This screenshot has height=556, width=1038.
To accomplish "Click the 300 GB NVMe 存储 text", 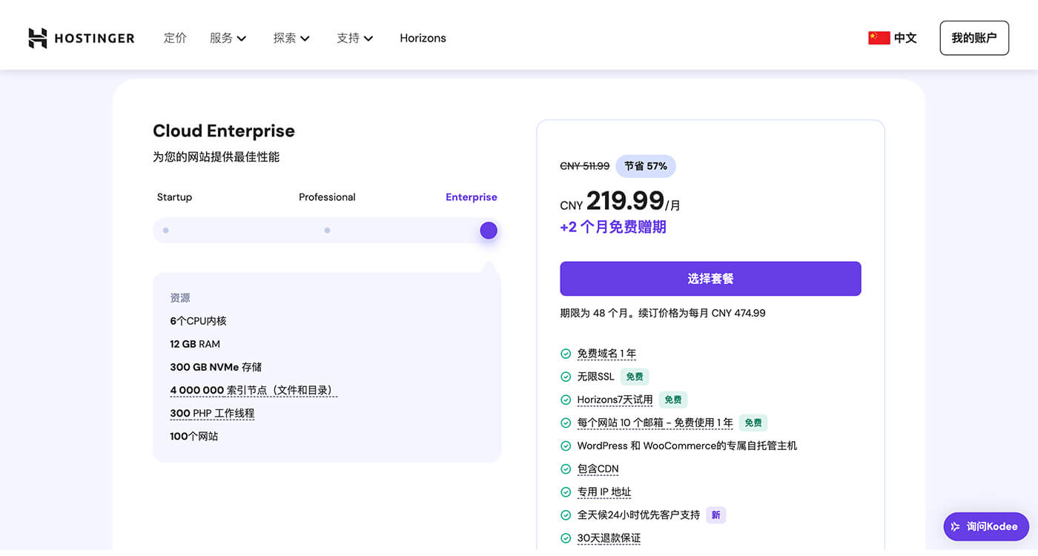I will [x=216, y=367].
